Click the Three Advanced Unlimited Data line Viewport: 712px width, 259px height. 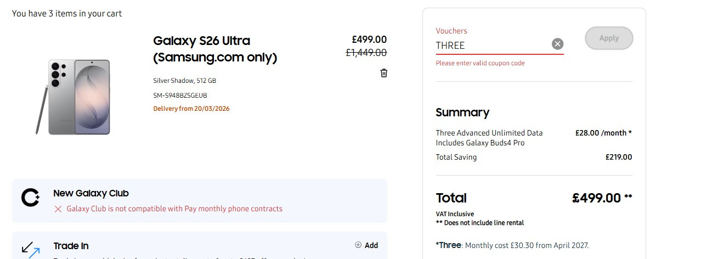(x=489, y=133)
